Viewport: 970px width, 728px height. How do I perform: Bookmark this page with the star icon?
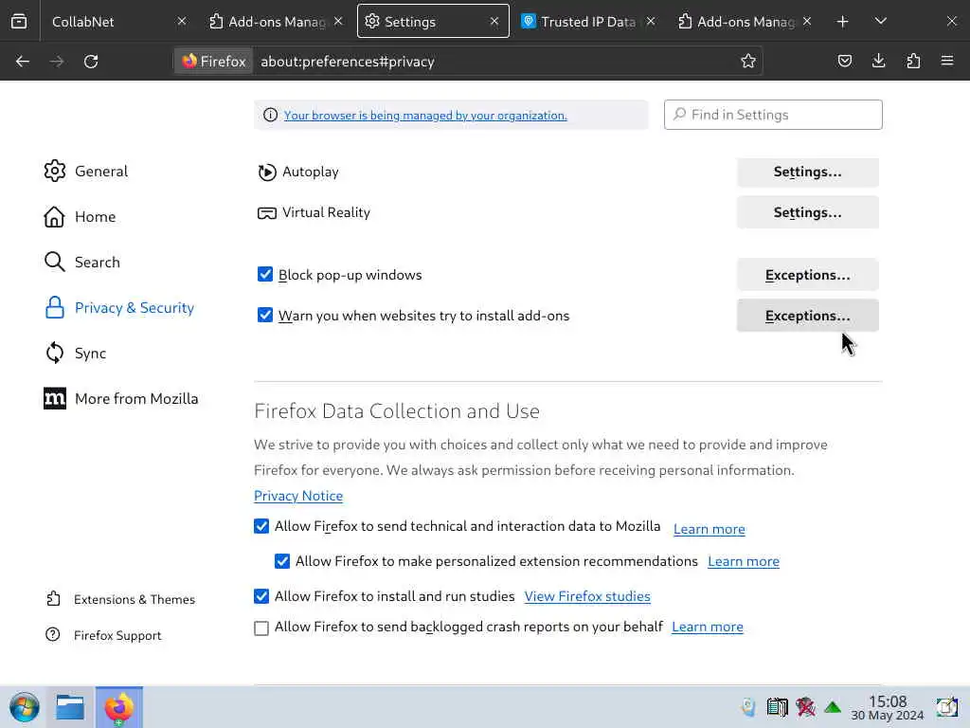748,61
